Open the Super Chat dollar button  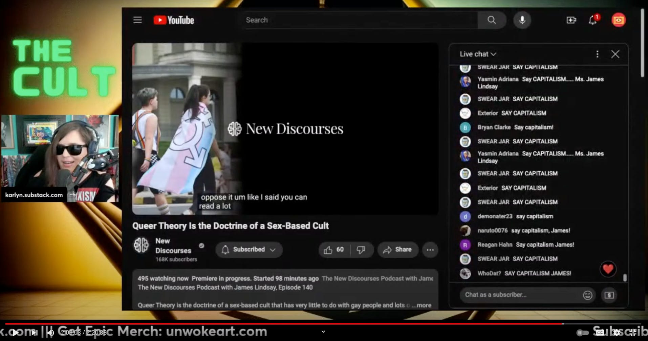click(609, 295)
